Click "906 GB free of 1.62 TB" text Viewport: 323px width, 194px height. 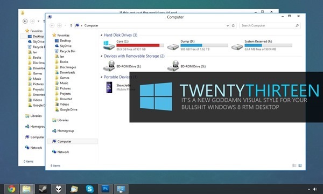(x=195, y=49)
